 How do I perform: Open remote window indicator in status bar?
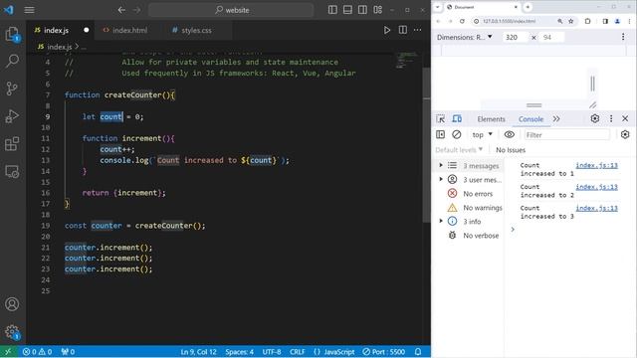[x=8, y=351]
